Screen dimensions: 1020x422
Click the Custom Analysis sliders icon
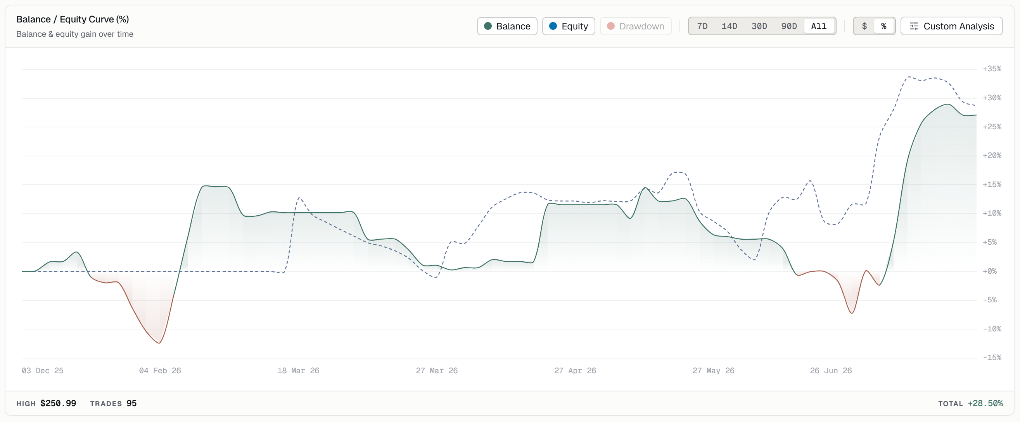pos(914,26)
